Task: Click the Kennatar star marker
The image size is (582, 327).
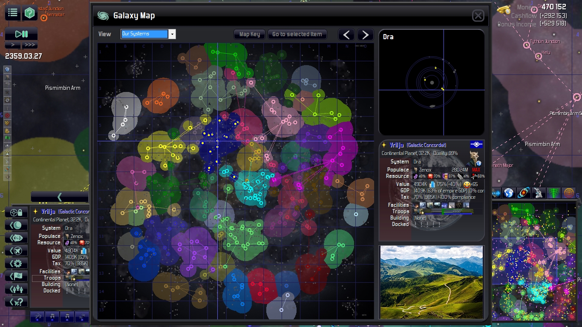Action: coord(44,17)
